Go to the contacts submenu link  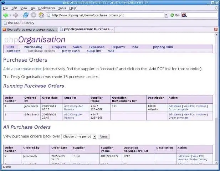pyautogui.click(x=14, y=51)
